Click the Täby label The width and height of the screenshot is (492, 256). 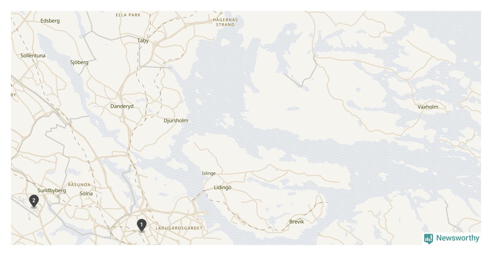[x=143, y=41]
